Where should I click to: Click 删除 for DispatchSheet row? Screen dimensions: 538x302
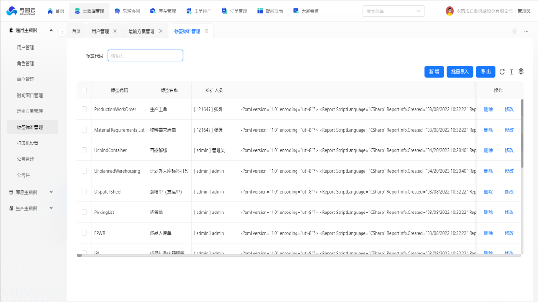pyautogui.click(x=488, y=192)
